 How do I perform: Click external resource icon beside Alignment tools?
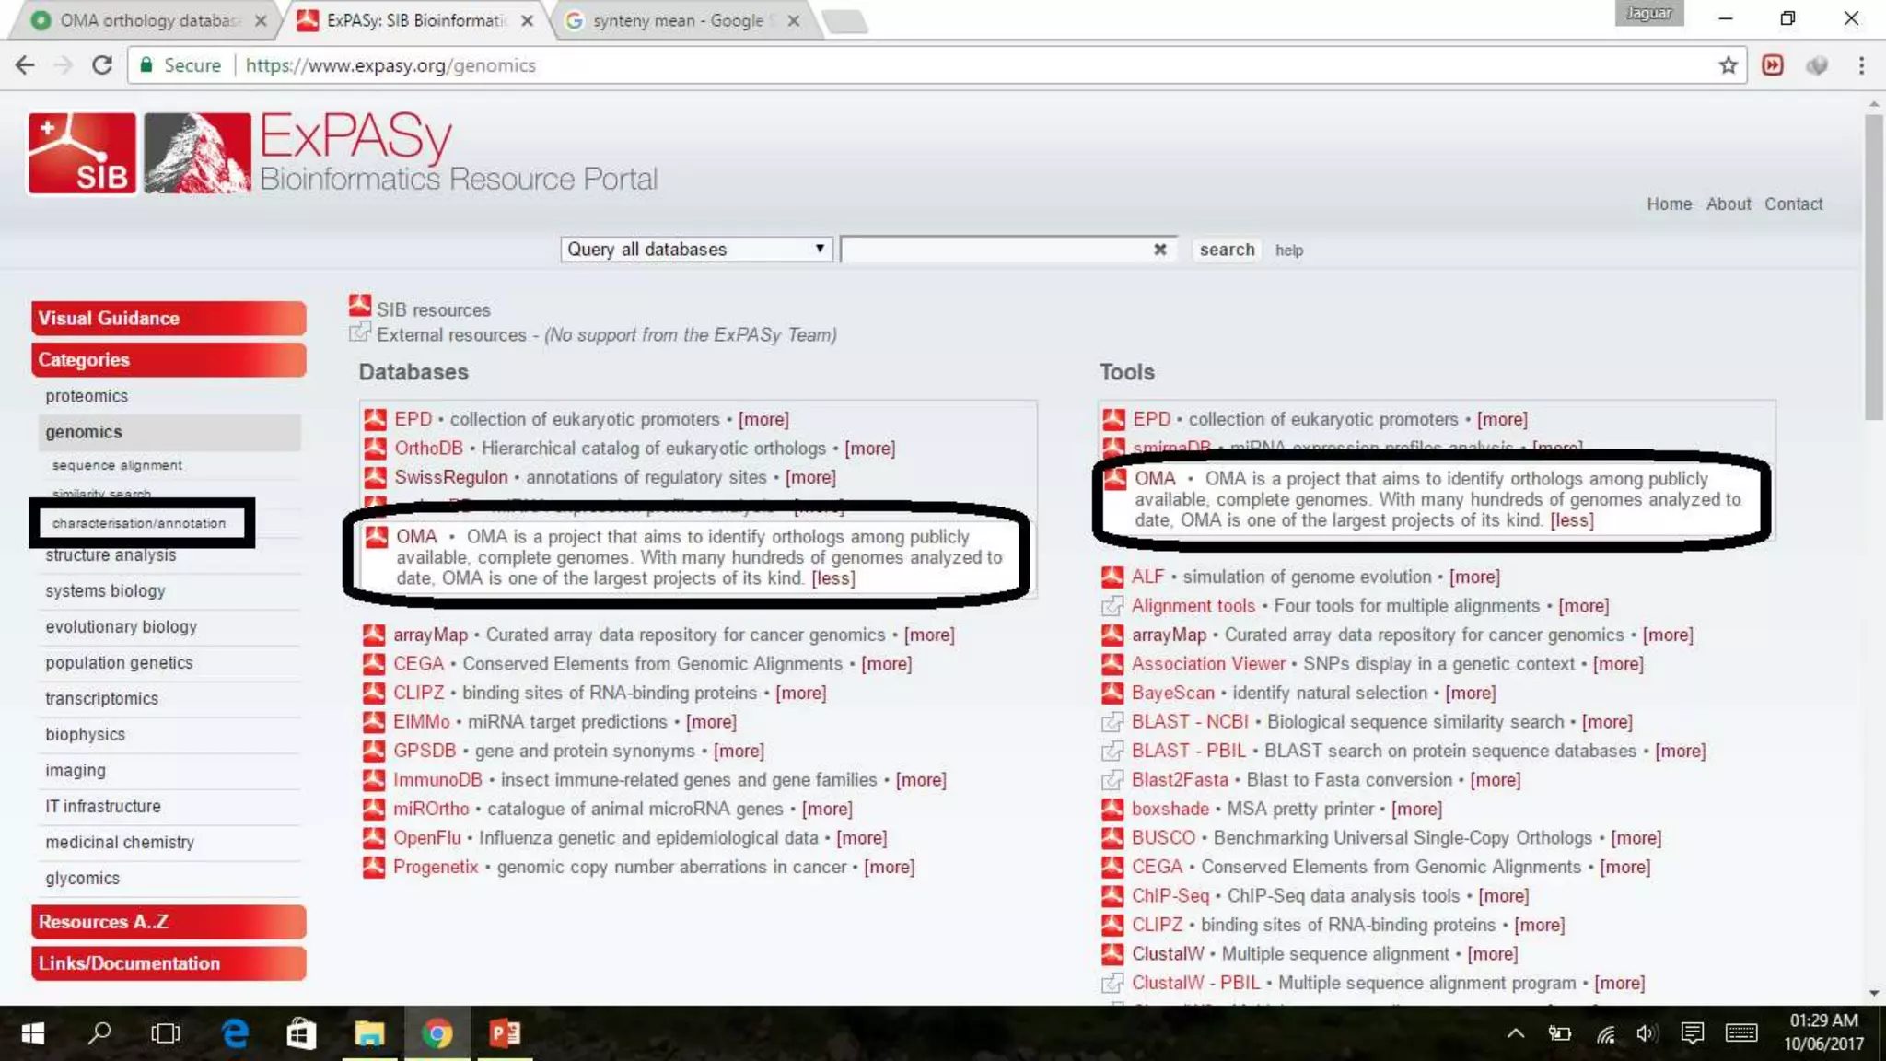tap(1112, 606)
